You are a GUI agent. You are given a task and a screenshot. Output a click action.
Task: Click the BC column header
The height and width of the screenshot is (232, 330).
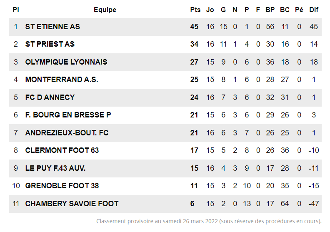[285, 10]
